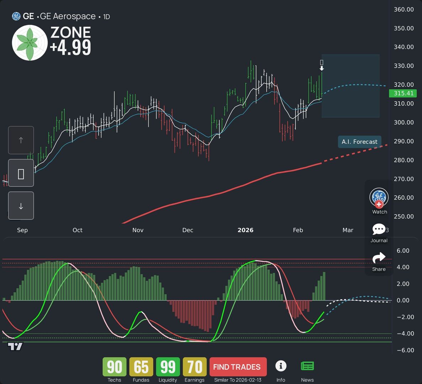Click the down arrow button

pyautogui.click(x=21, y=206)
